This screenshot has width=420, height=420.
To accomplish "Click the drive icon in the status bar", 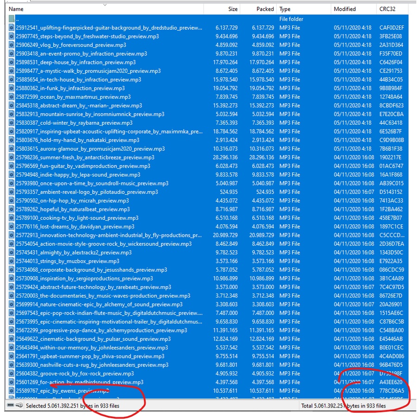I will click(x=11, y=405).
